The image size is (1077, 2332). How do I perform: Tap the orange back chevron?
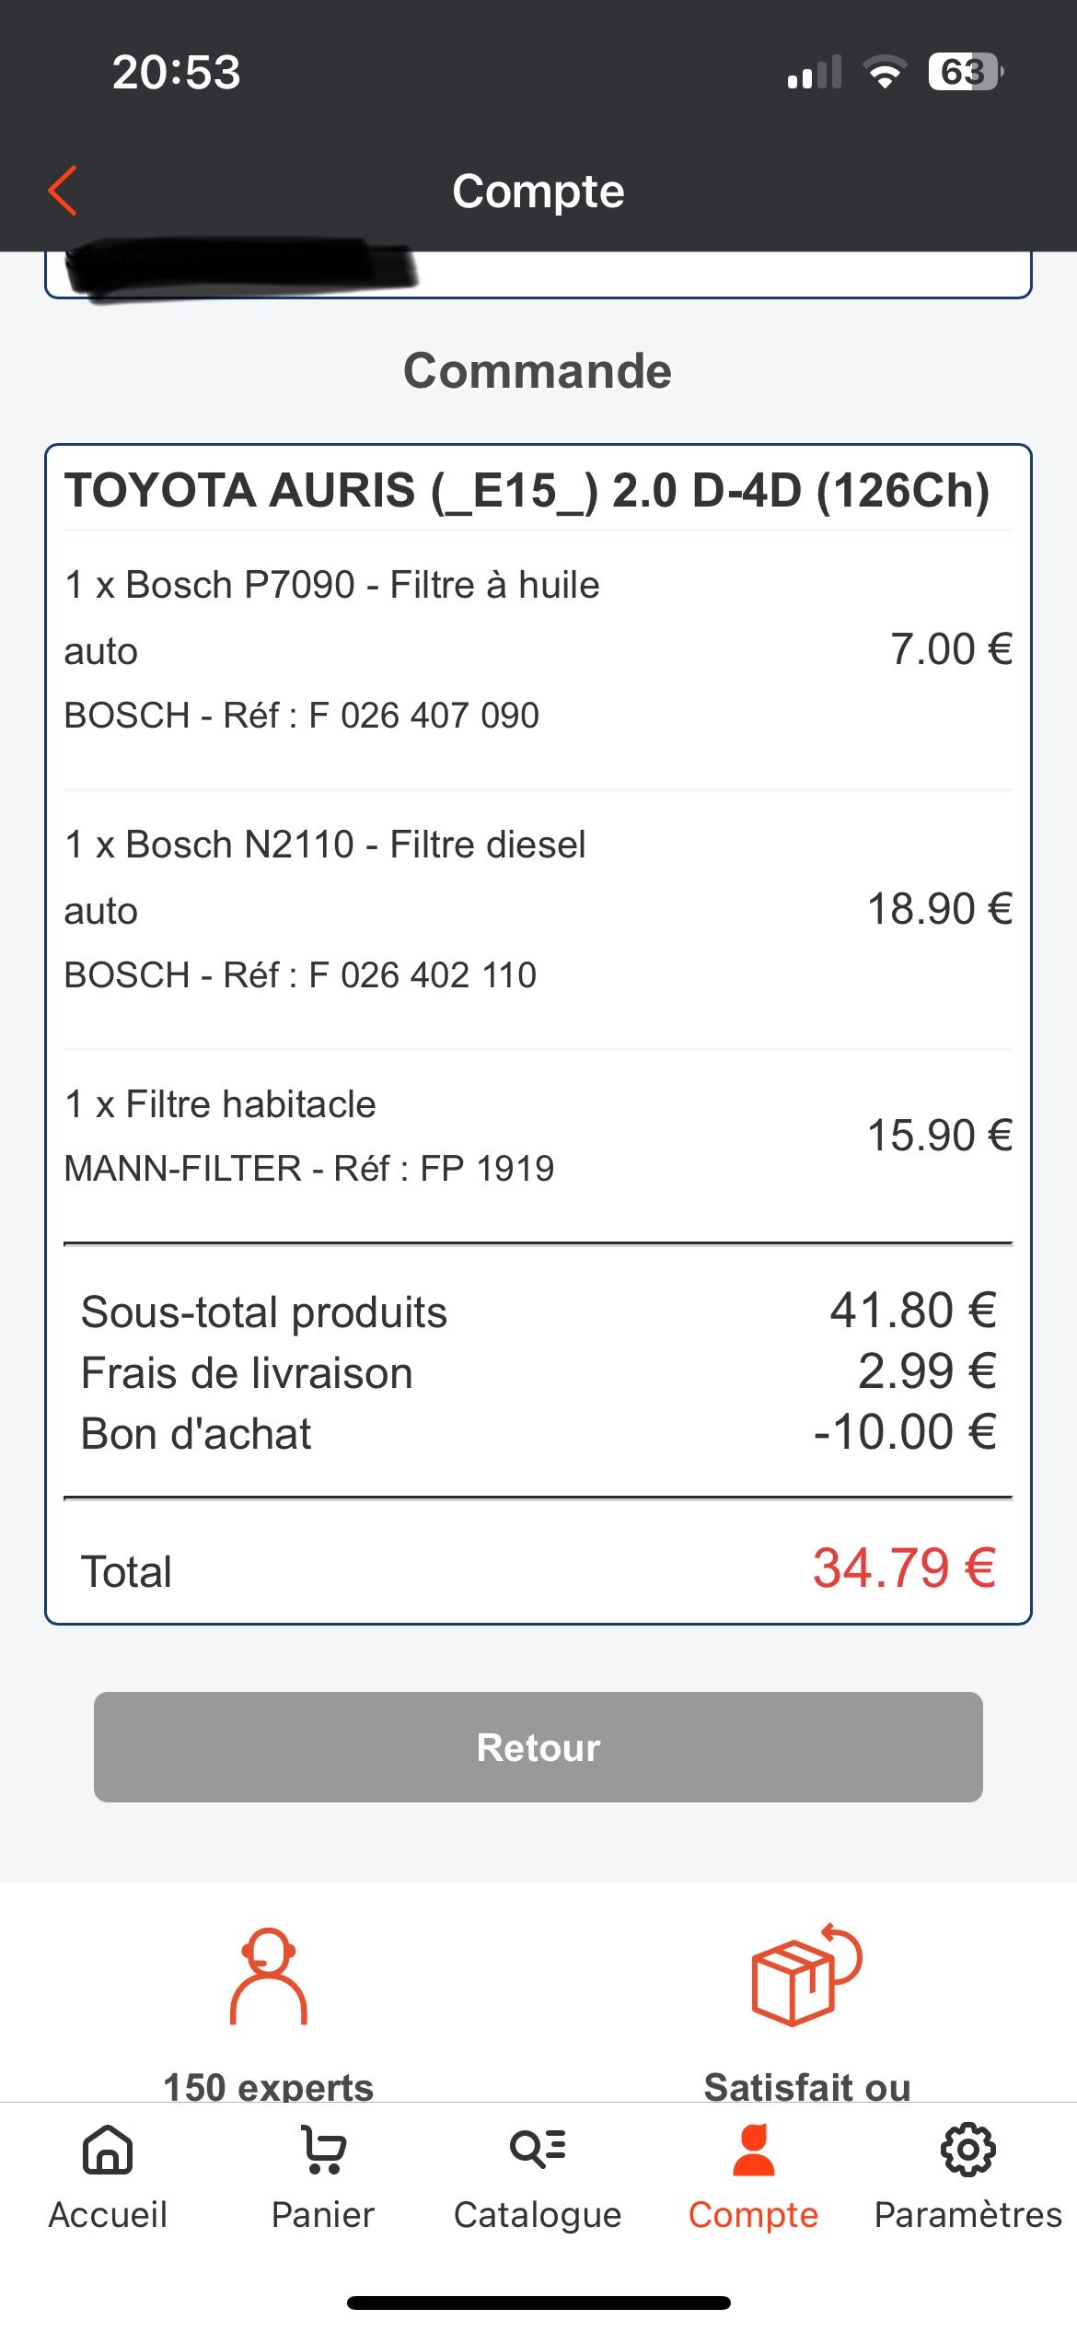tap(63, 192)
